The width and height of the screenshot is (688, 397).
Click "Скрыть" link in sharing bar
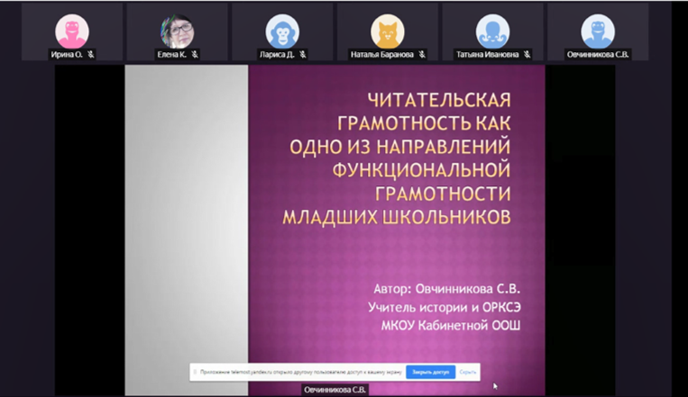pos(467,371)
